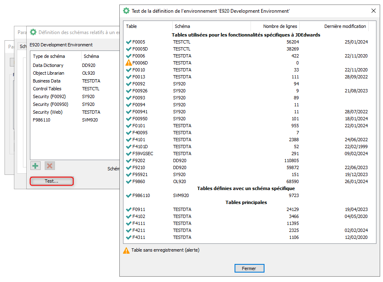Image resolution: width=383 pixels, height=282 pixels.
Task: Click the modification date 26/01/2024
Action: 356,181
